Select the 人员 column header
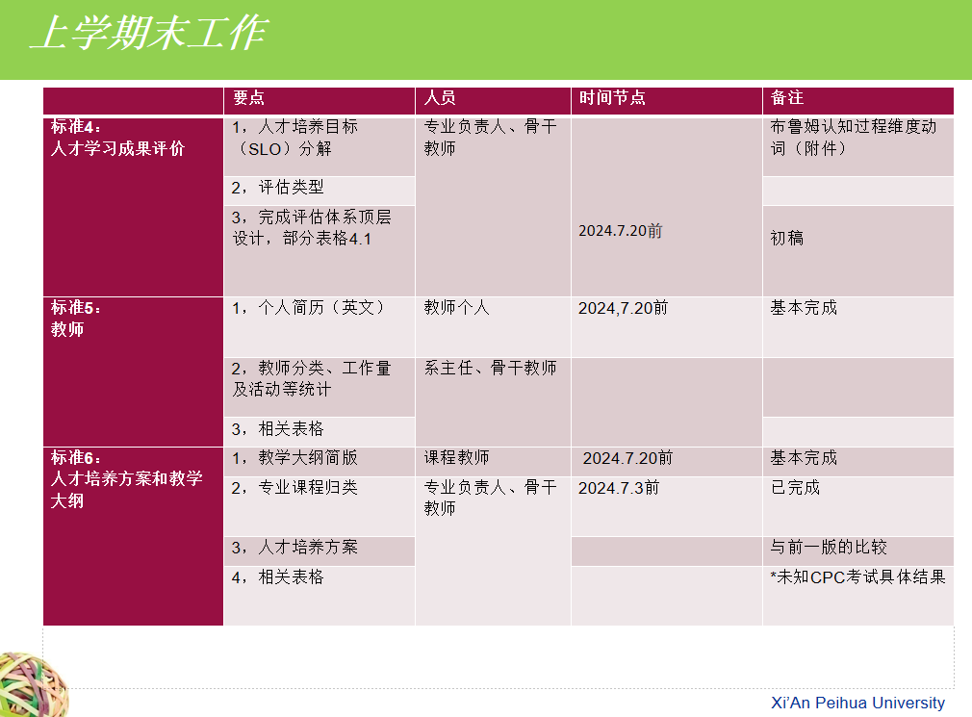Screen dimensions: 972x717 click(x=440, y=98)
